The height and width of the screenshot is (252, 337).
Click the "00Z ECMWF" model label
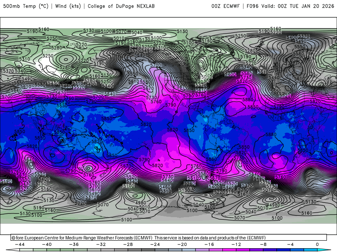pyautogui.click(x=225, y=6)
